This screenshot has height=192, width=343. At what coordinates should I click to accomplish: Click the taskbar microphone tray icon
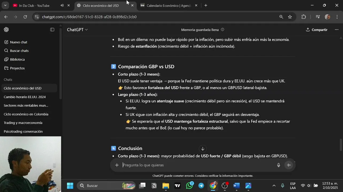tap(283, 186)
